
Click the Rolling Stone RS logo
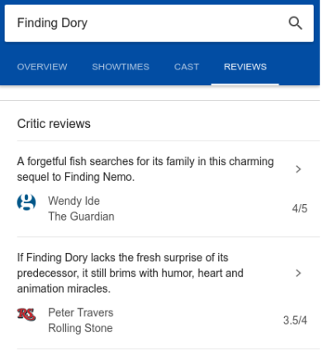coord(26,315)
